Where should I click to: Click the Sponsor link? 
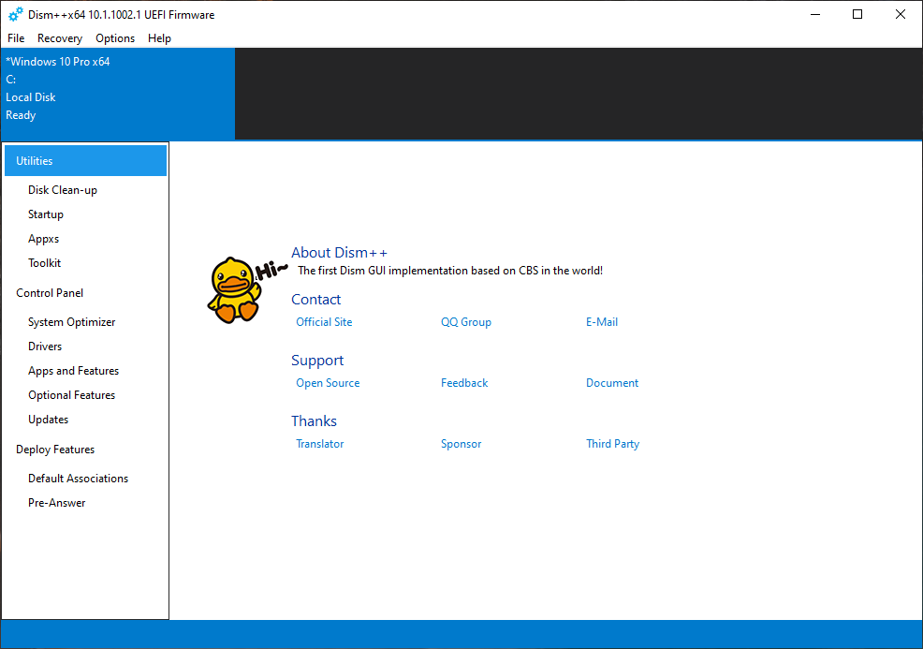click(461, 444)
